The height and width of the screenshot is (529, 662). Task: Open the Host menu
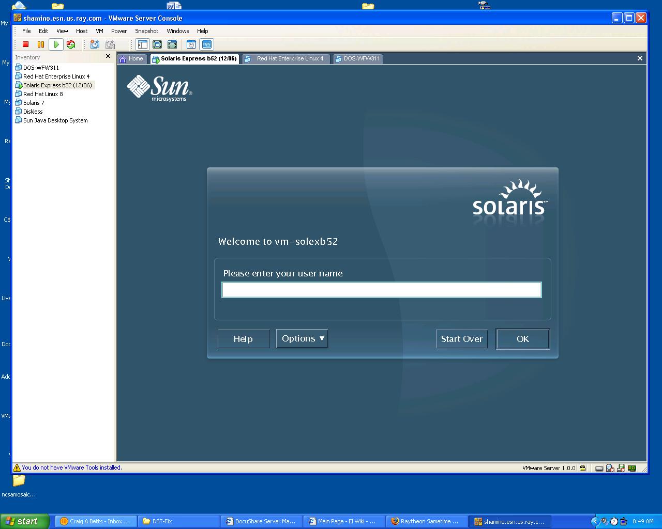click(82, 31)
